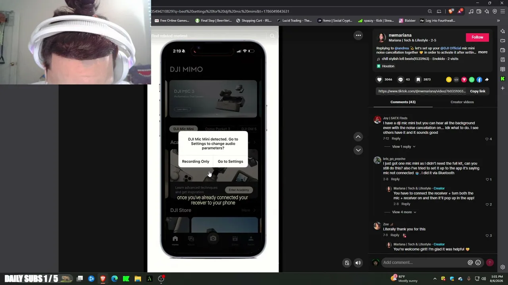
Task: Open the 'Lucid Trading' bookmark
Action: [x=294, y=21]
